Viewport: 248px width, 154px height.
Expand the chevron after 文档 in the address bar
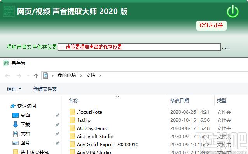(x=100, y=76)
